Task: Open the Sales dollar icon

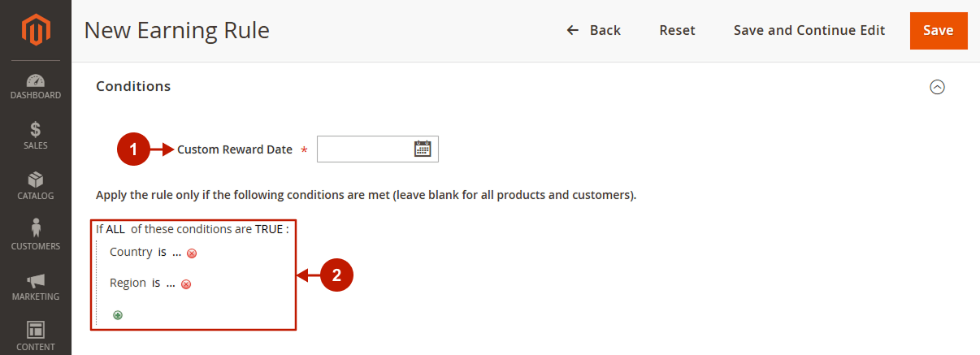Action: (36, 130)
